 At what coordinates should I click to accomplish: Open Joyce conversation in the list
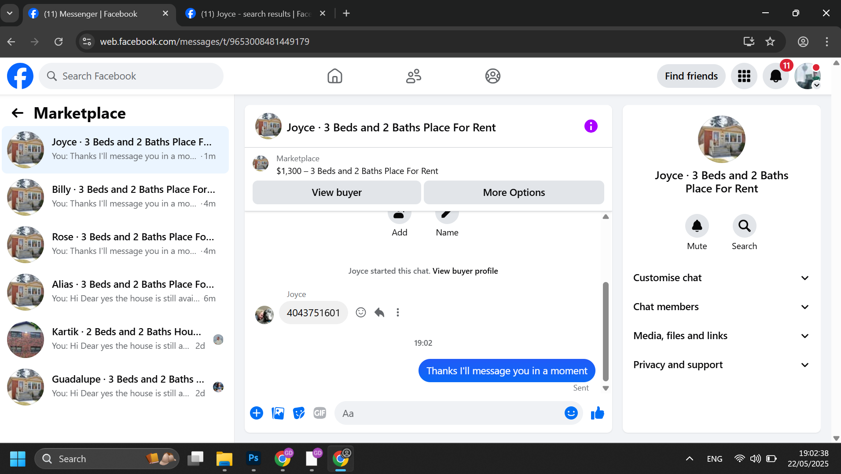click(x=115, y=149)
